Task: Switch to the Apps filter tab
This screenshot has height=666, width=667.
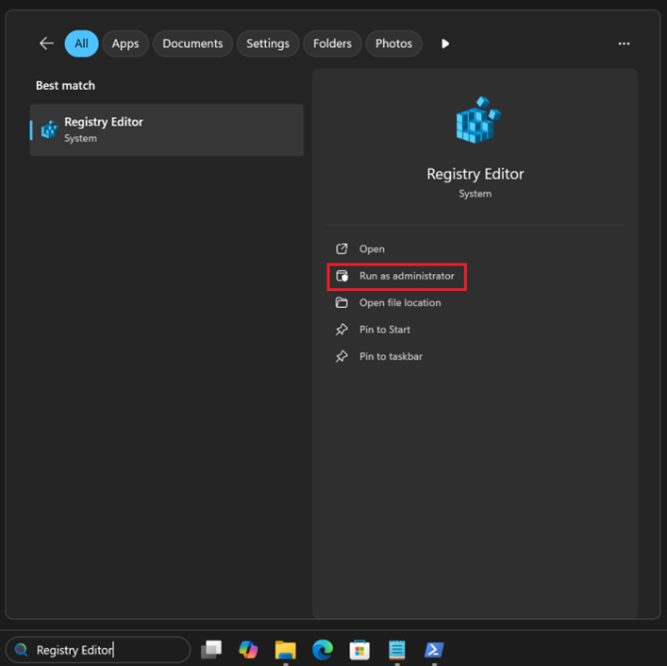Action: tap(125, 43)
